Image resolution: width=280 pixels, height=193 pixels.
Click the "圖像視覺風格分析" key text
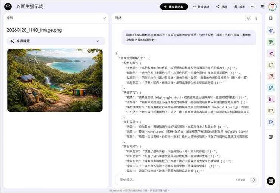[x=132, y=58]
